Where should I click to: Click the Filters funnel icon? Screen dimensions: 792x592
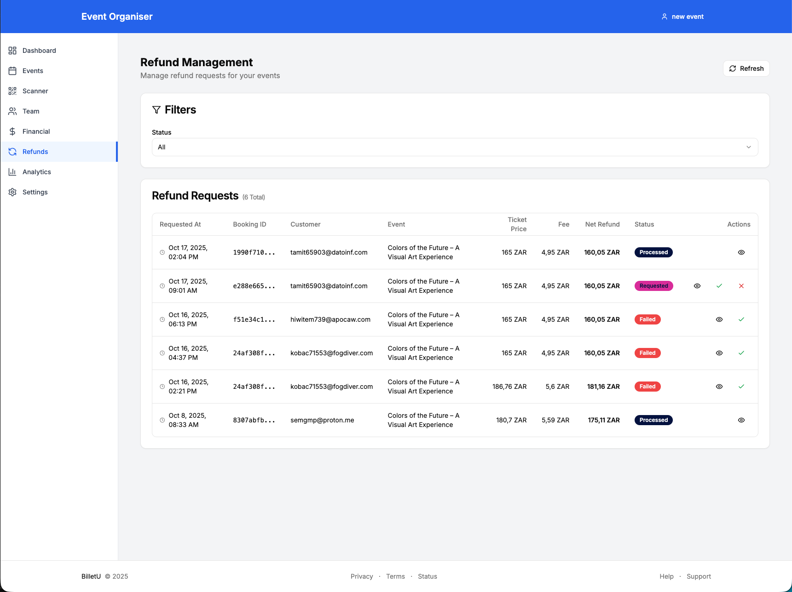click(x=156, y=110)
